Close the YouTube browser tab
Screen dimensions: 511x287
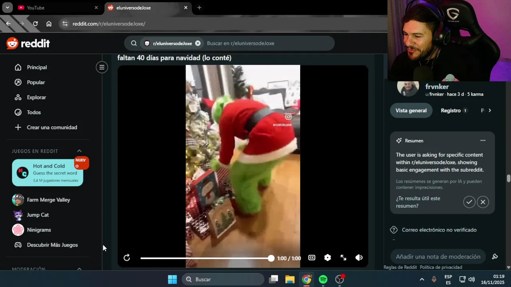point(96,8)
